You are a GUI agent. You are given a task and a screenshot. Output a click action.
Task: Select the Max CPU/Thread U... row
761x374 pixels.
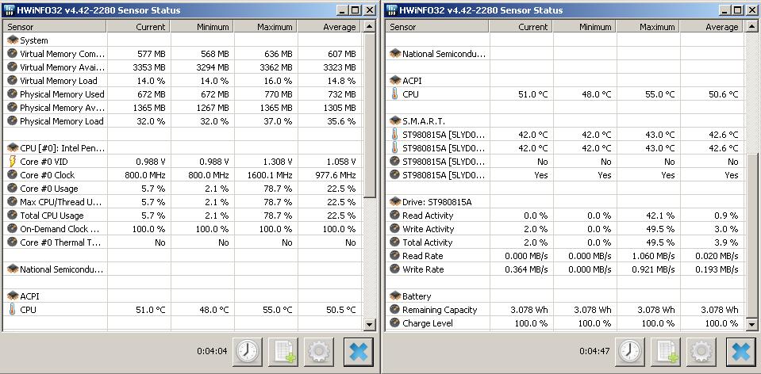[183, 201]
